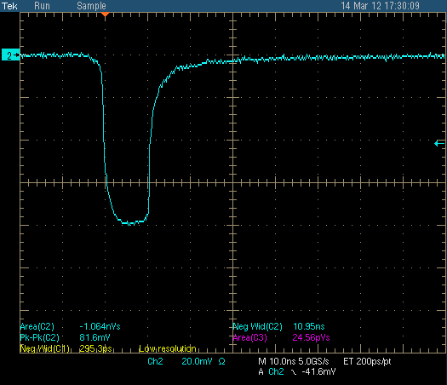Click the Low resolution warning text
447x385 pixels.
168,348
